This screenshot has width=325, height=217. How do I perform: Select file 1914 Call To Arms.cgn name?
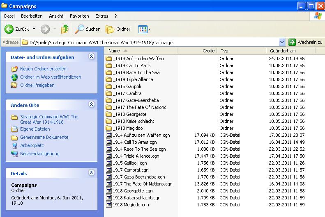click(135, 142)
